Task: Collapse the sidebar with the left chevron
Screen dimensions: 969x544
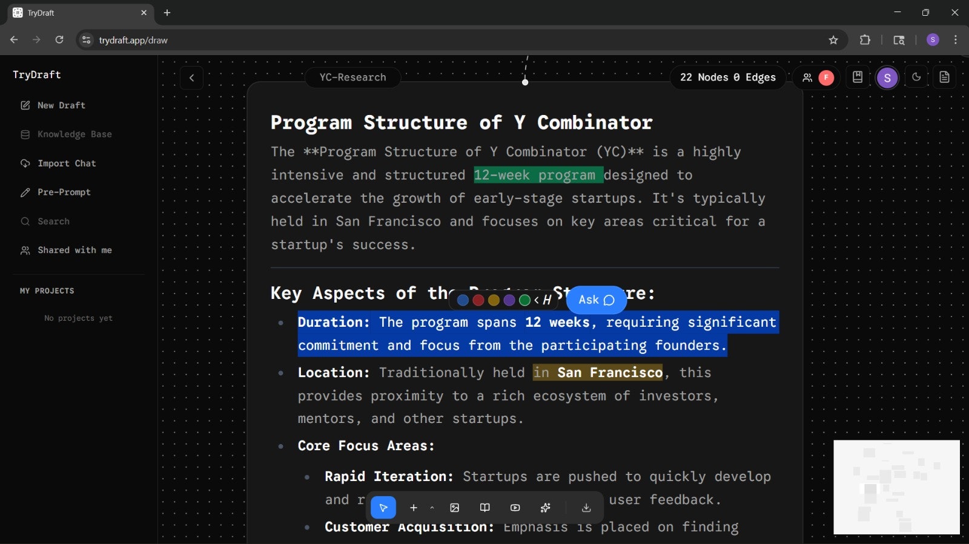Action: tap(191, 77)
